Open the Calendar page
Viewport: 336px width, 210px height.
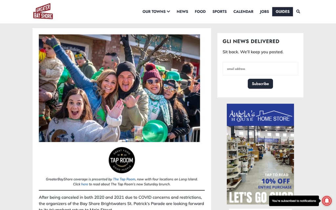click(x=243, y=11)
